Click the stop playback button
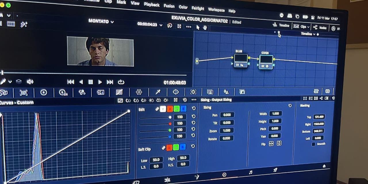 (x=91, y=82)
